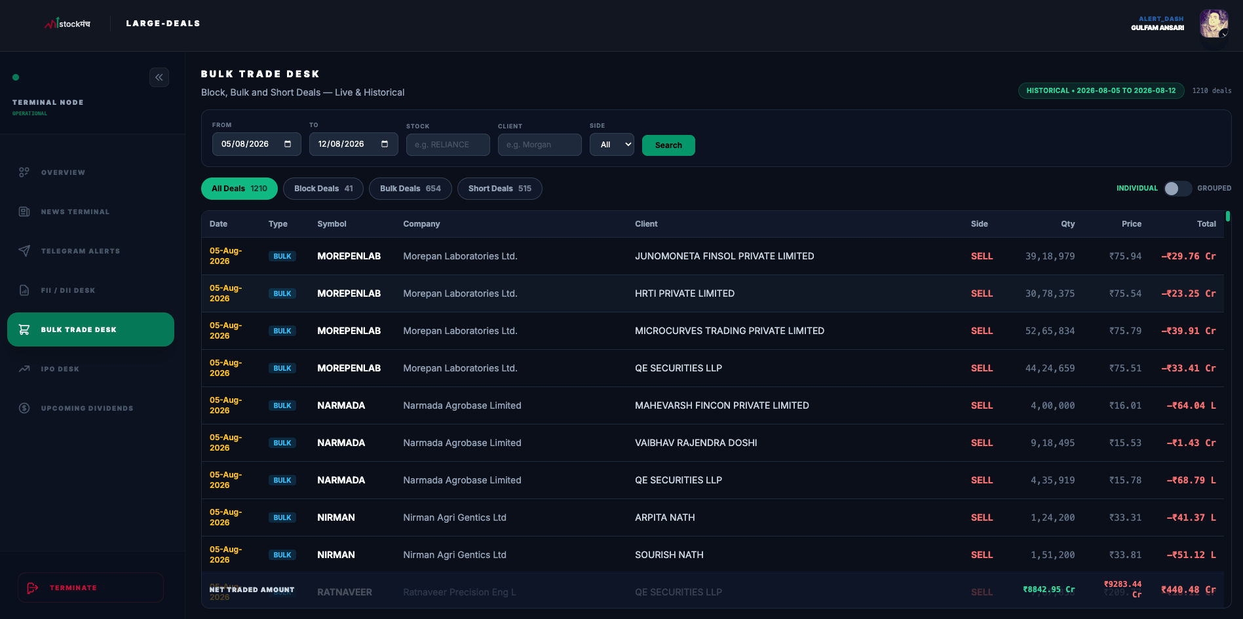Viewport: 1243px width, 619px height.
Task: Open the Telegram Alerts menu item
Action: 91,251
